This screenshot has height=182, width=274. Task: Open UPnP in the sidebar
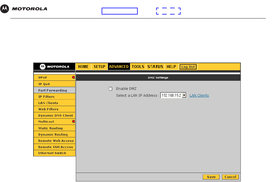click(54, 78)
